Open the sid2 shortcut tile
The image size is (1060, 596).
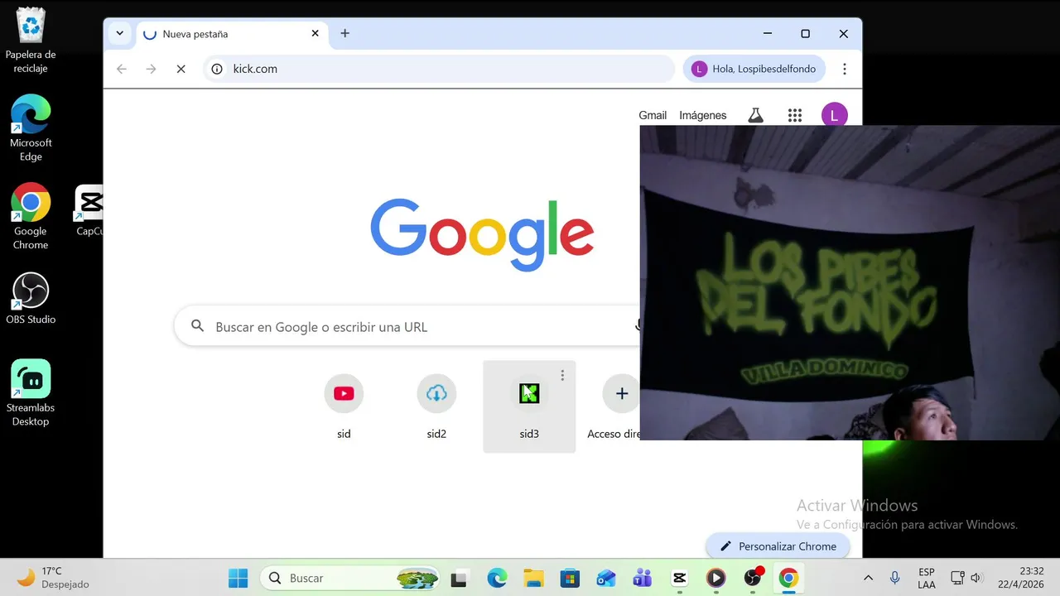436,406
